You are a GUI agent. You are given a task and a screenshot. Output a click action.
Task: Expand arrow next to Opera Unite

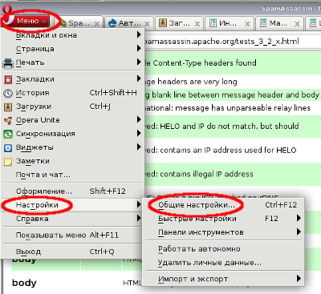click(x=139, y=119)
